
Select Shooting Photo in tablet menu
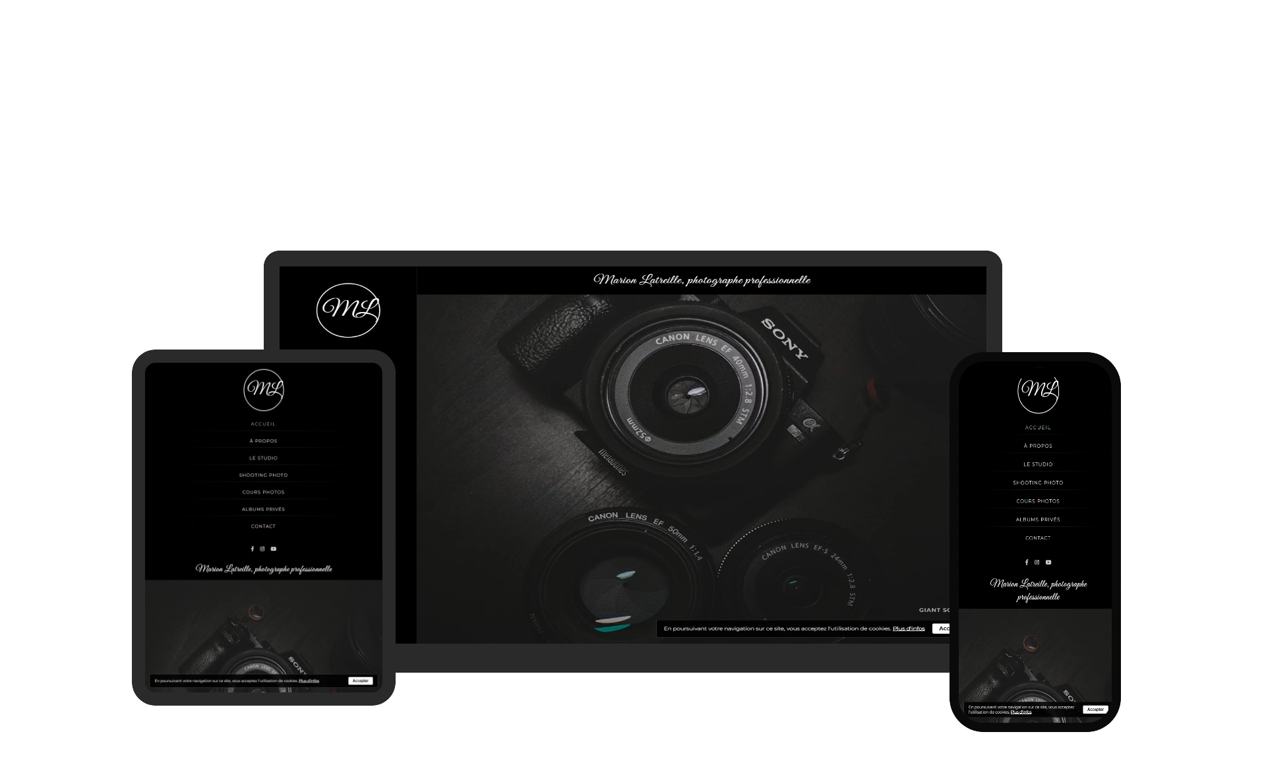[x=264, y=475]
